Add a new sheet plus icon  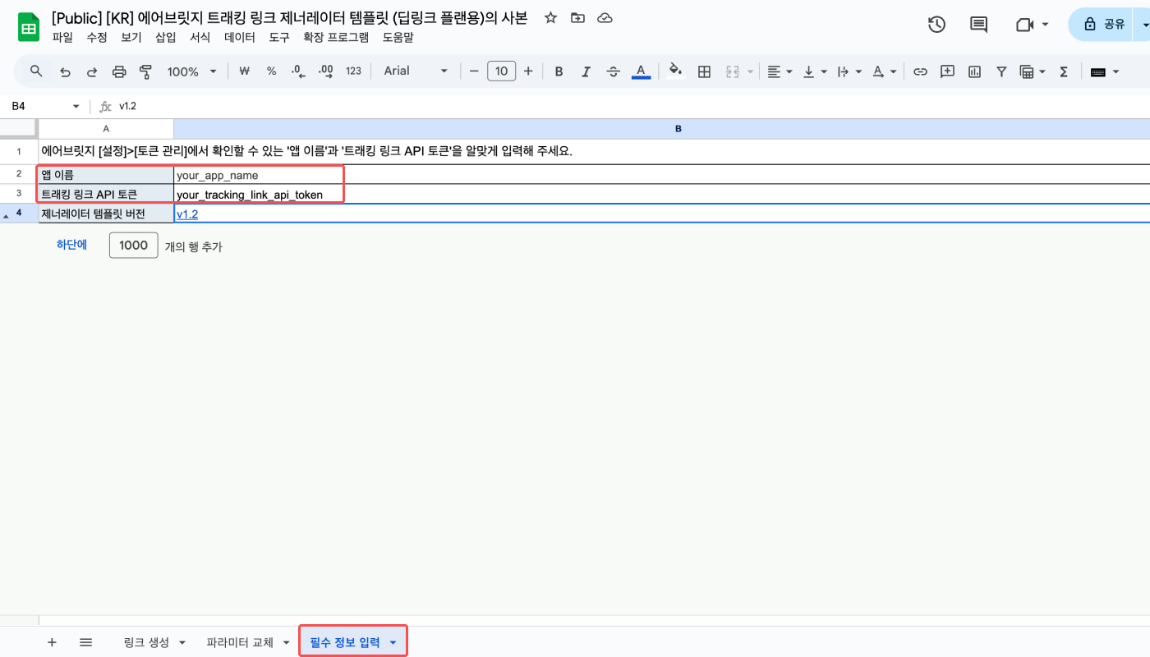click(x=52, y=642)
